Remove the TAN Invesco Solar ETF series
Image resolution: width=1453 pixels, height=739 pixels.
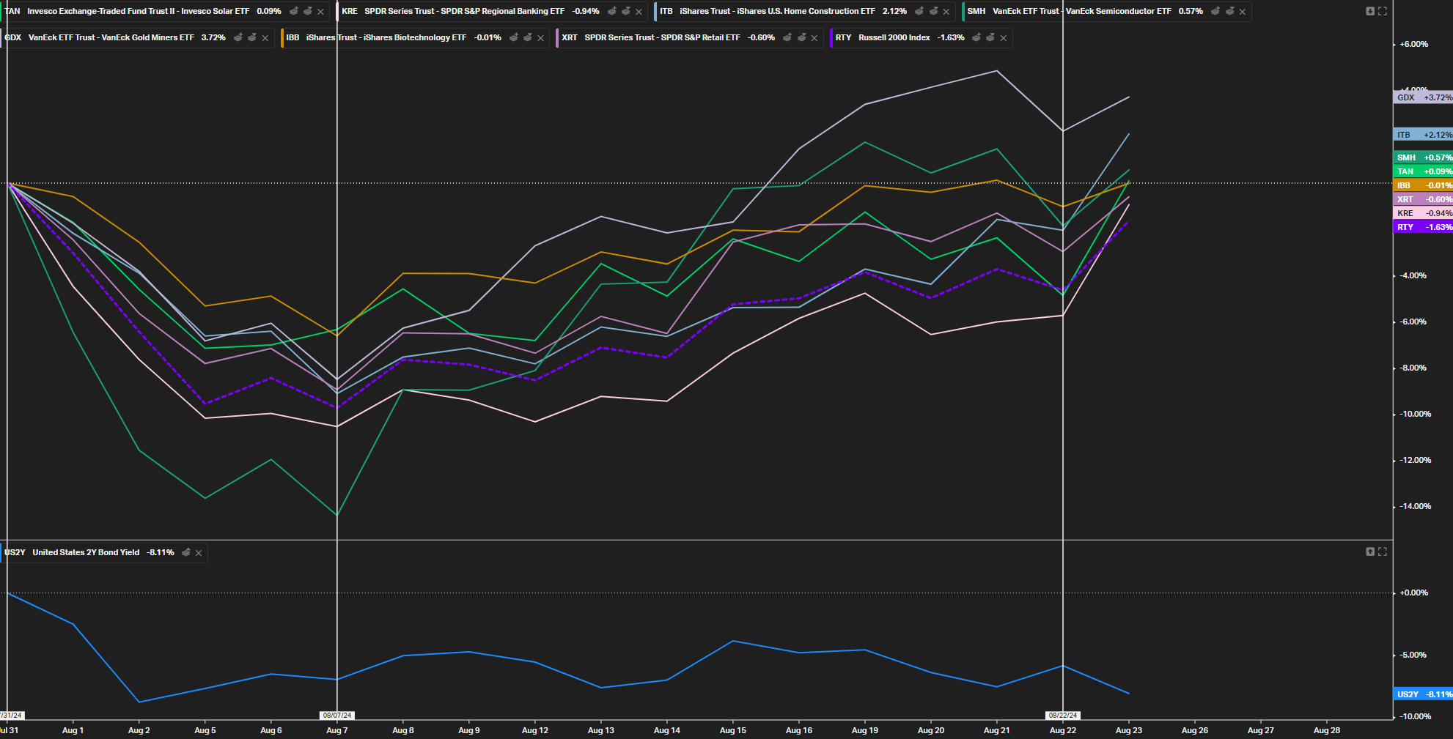pos(320,12)
